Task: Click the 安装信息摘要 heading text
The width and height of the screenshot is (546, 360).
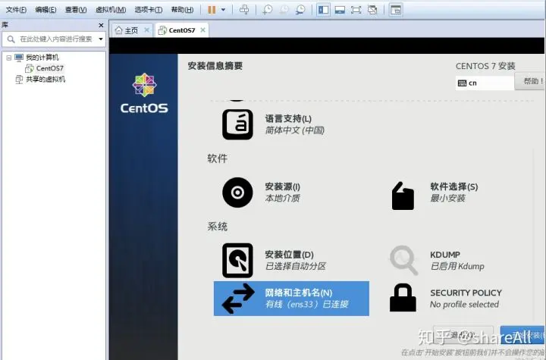Action: (215, 66)
